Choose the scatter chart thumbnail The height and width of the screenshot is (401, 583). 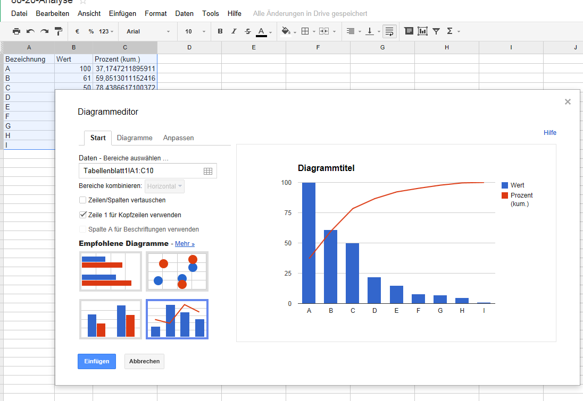177,271
